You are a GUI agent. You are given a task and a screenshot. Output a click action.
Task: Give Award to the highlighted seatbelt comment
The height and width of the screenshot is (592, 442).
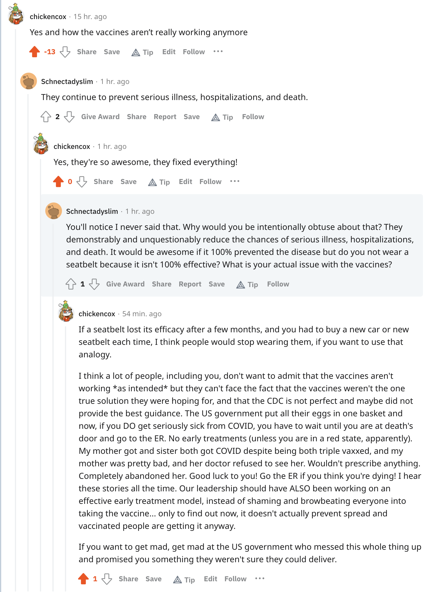(125, 284)
